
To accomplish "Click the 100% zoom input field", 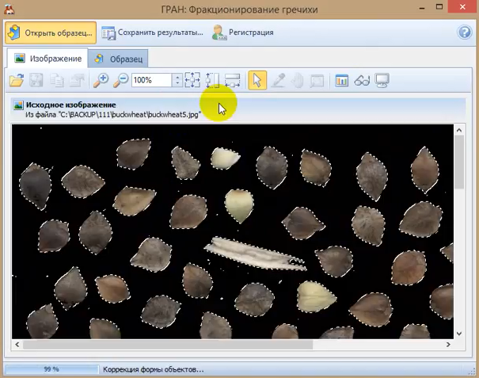I will point(151,80).
